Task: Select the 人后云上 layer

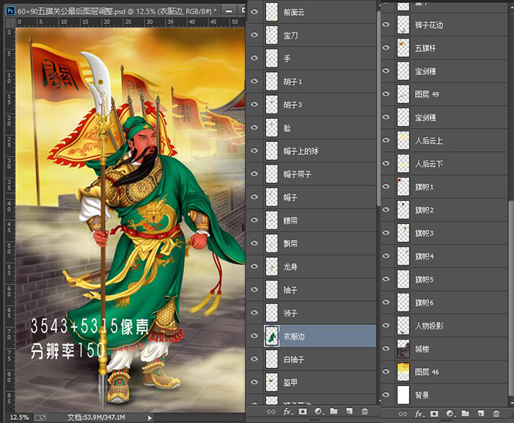Action: (444, 140)
